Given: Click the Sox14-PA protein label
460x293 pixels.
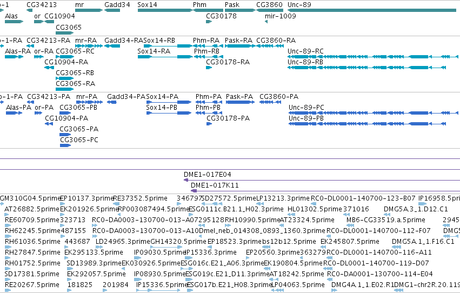Looking at the screenshot, I should [162, 96].
